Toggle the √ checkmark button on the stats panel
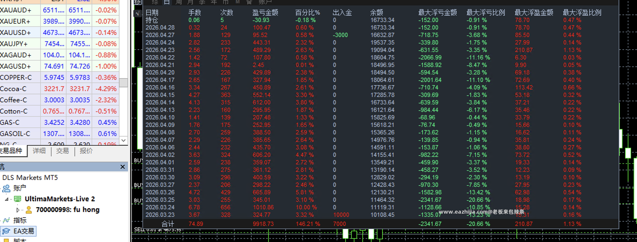The image size is (637, 242). click(x=138, y=13)
